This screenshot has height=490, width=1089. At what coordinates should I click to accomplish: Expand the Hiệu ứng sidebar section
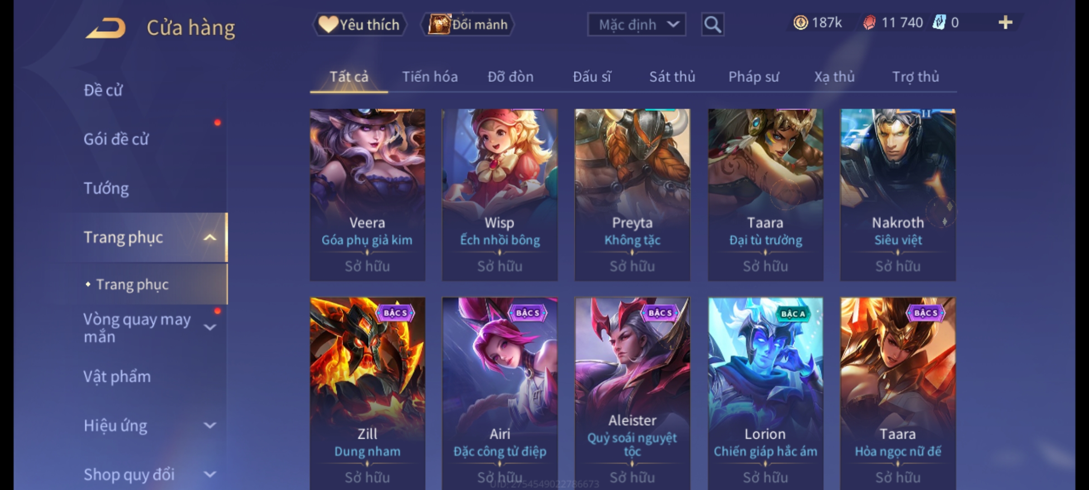210,425
